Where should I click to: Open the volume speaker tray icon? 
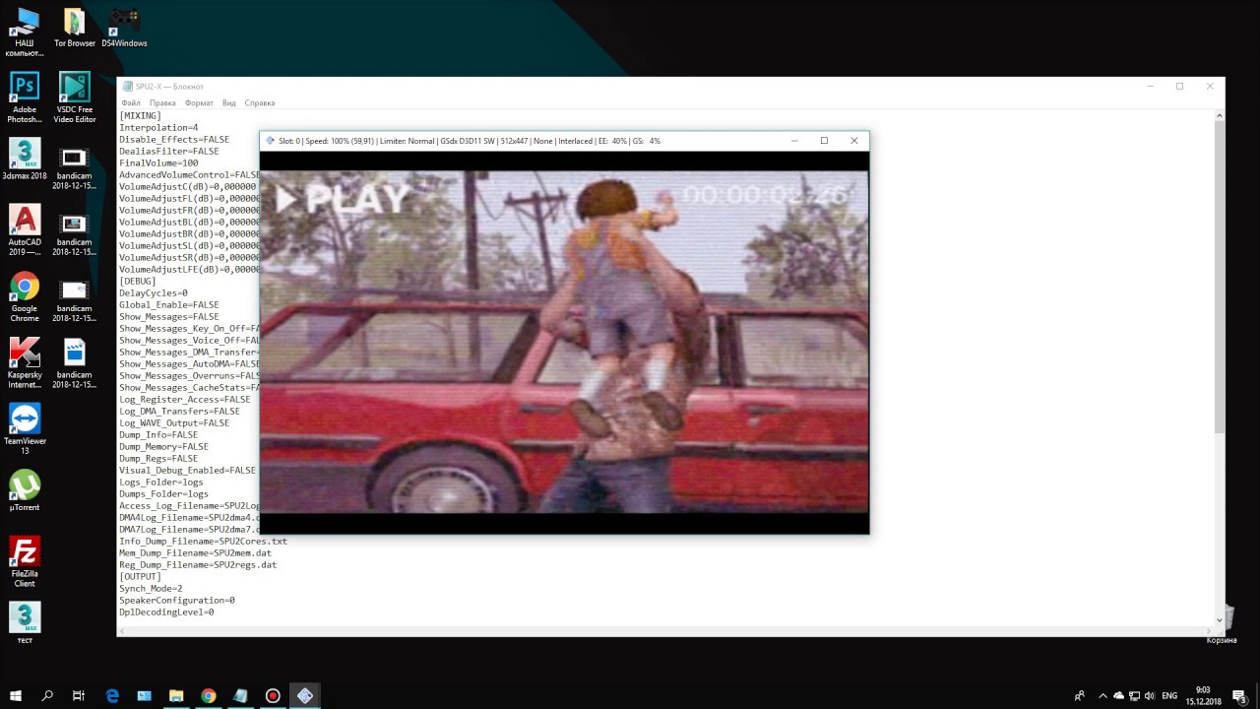tap(1149, 695)
